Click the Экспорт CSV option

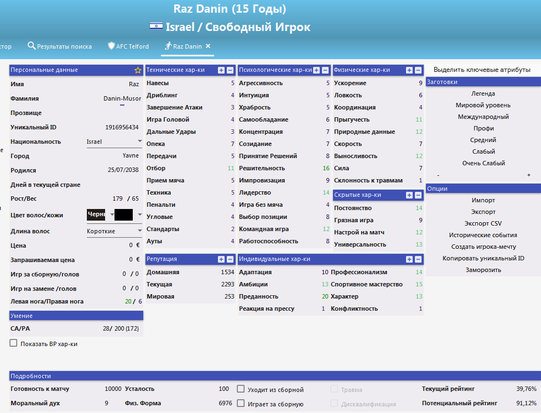point(483,223)
